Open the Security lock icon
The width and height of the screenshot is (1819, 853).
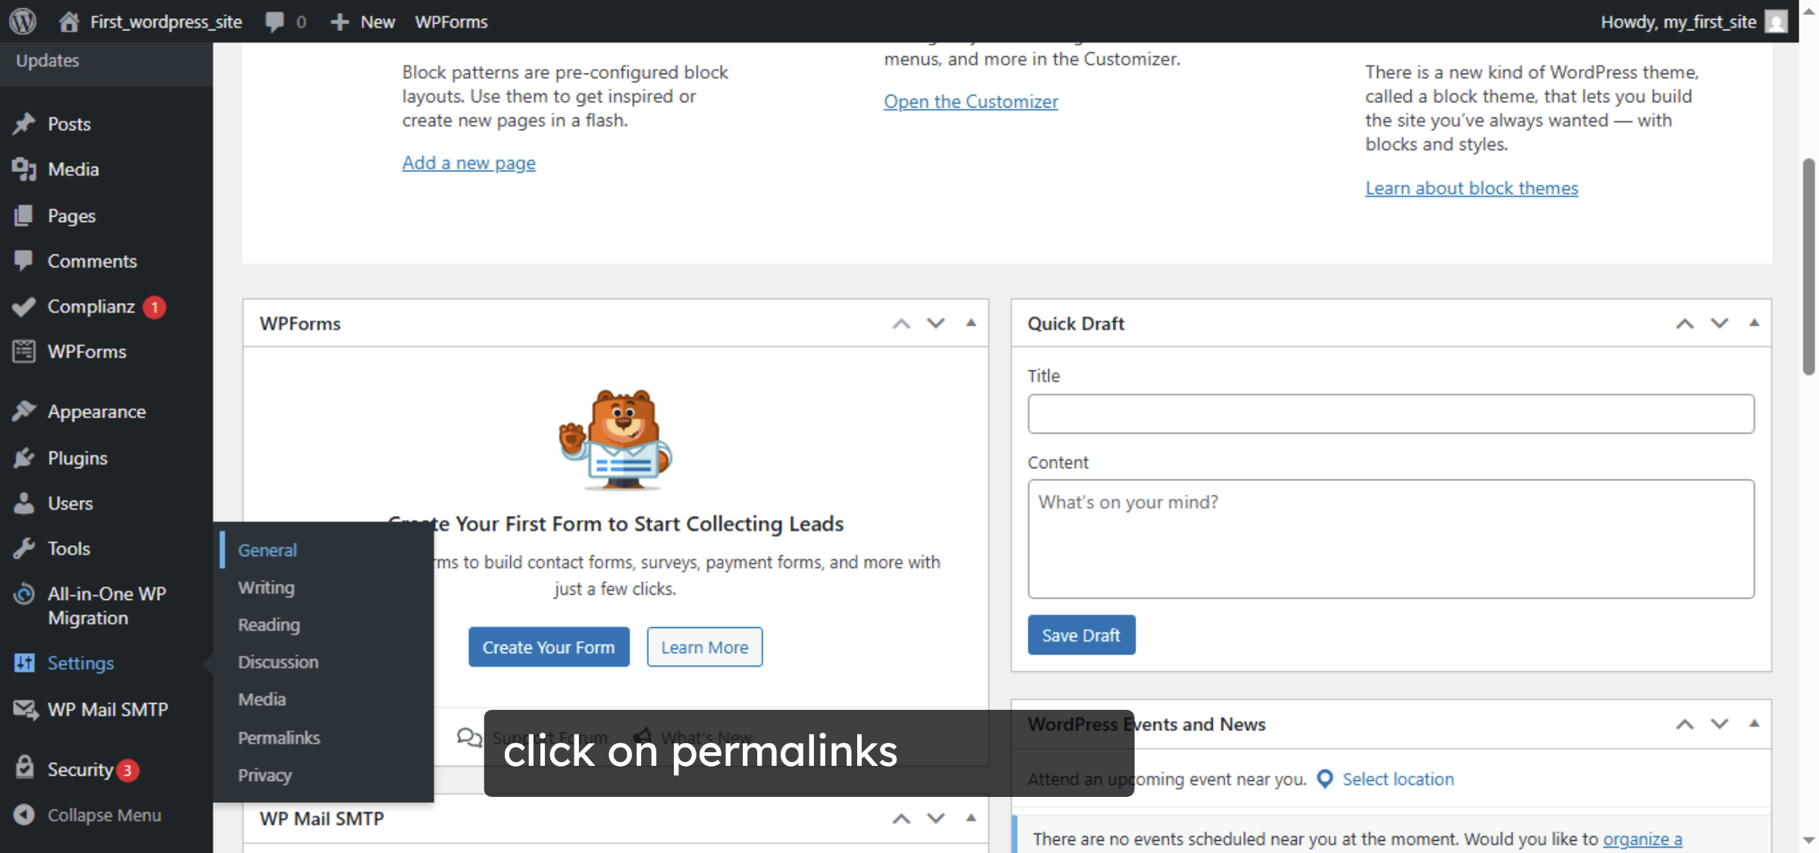point(25,768)
